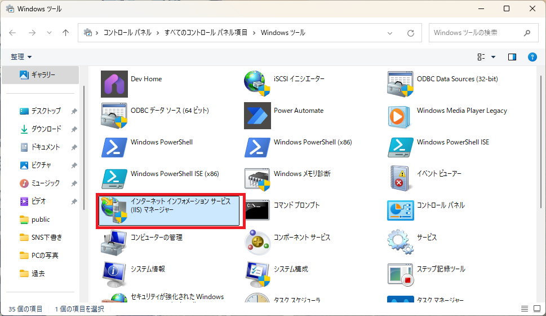This screenshot has height=316, width=546.
Task: Select Windows Media Player Legacy icon
Action: [x=399, y=117]
